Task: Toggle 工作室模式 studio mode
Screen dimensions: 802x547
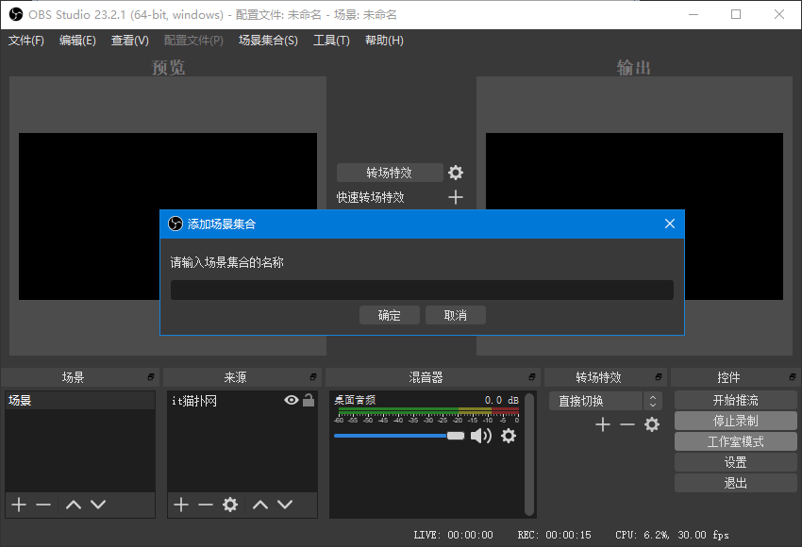Action: (736, 441)
